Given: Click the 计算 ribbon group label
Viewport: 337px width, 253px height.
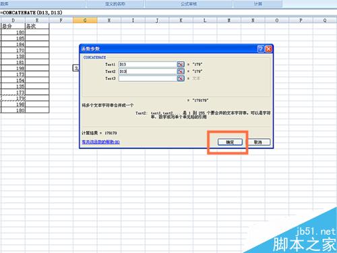Looking at the screenshot, I should [258, 4].
